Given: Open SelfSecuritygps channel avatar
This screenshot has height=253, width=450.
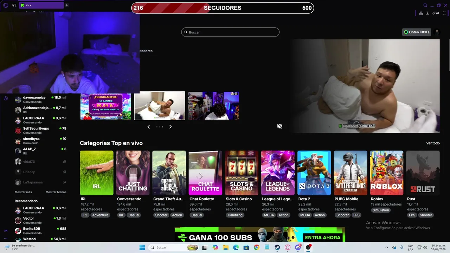Looking at the screenshot, I should 18,131.
